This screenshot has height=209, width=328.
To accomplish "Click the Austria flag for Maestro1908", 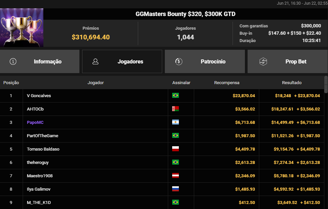I will (175, 176).
